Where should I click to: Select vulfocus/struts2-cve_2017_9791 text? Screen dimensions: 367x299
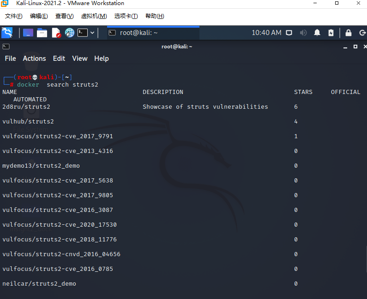pyautogui.click(x=58, y=136)
